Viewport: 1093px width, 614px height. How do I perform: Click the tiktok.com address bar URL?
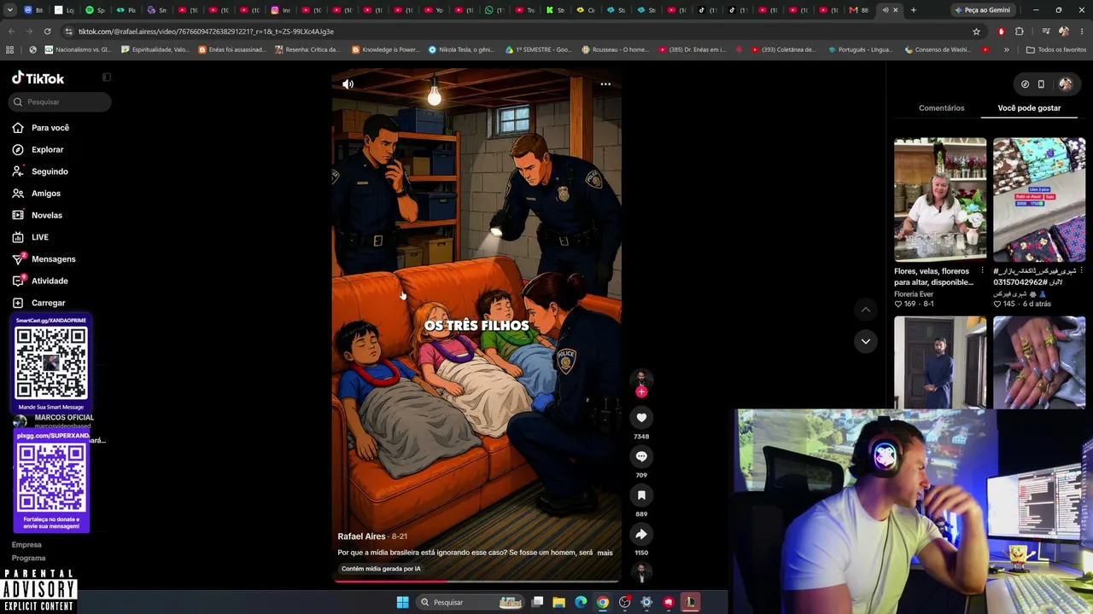point(206,32)
